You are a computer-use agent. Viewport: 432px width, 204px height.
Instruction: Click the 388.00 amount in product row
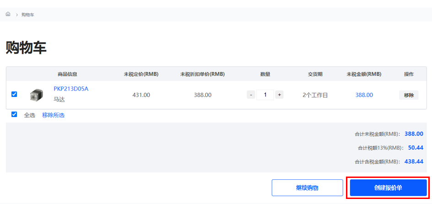click(364, 95)
